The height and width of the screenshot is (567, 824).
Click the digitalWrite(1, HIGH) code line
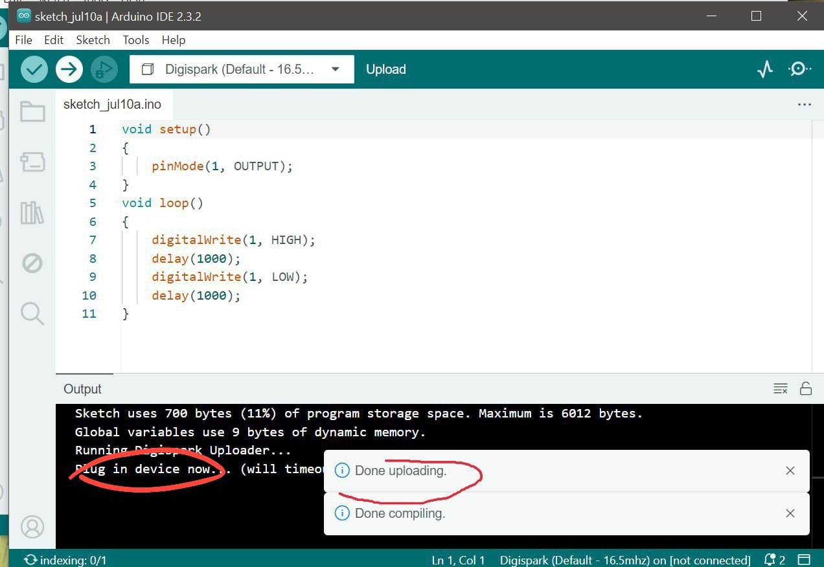point(233,240)
